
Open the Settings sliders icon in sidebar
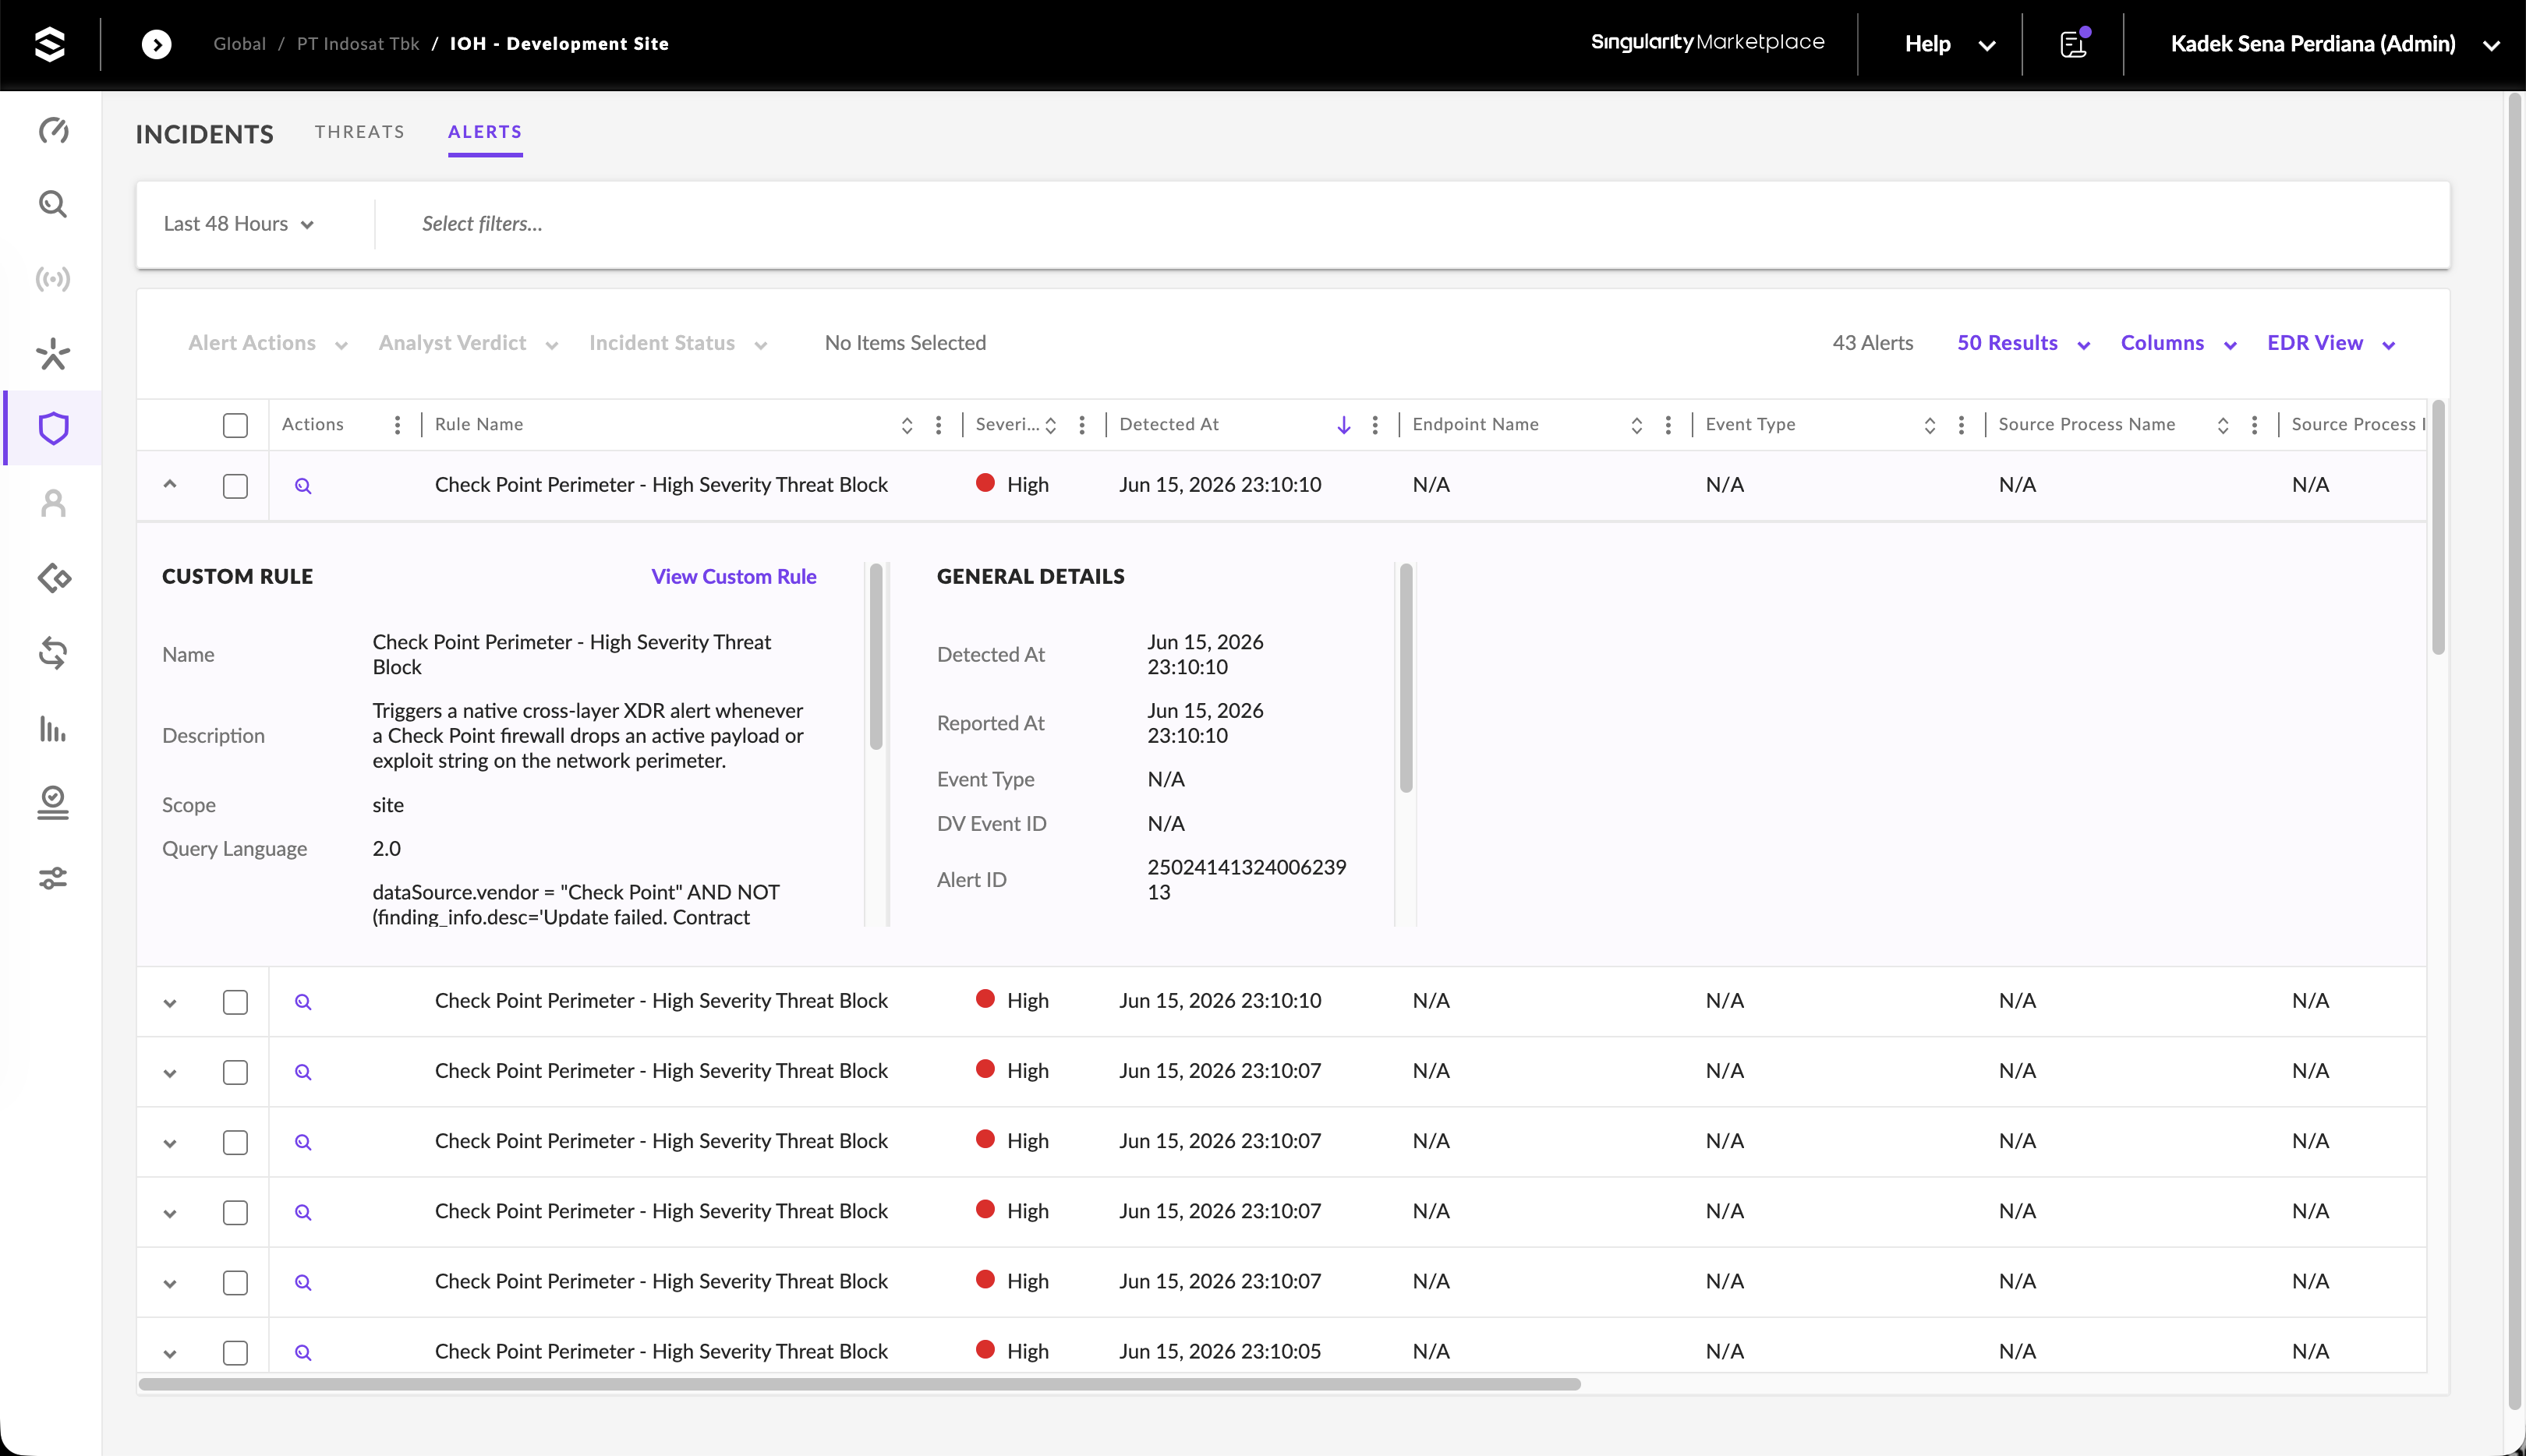coord(53,878)
